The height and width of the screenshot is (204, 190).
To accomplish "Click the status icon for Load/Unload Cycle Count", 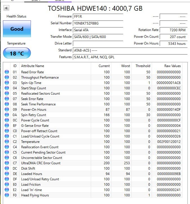I will (7, 136).
